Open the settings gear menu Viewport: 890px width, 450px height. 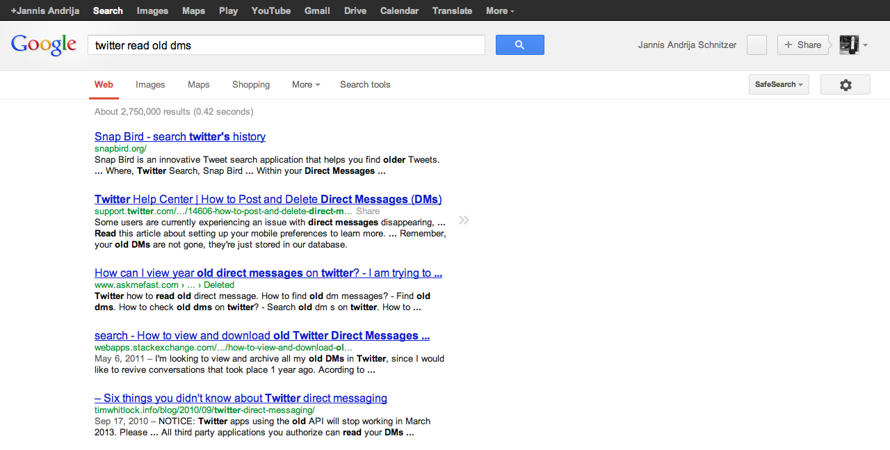tap(845, 85)
